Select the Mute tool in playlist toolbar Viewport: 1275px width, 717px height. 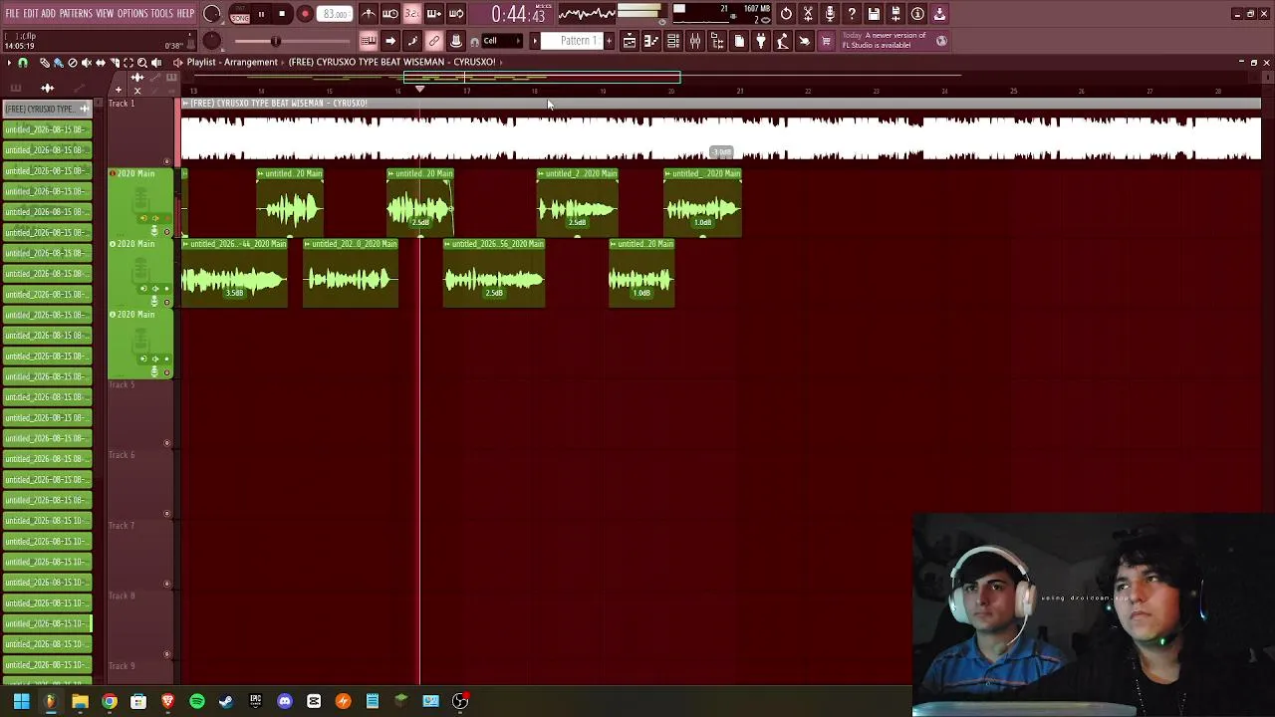tap(86, 63)
